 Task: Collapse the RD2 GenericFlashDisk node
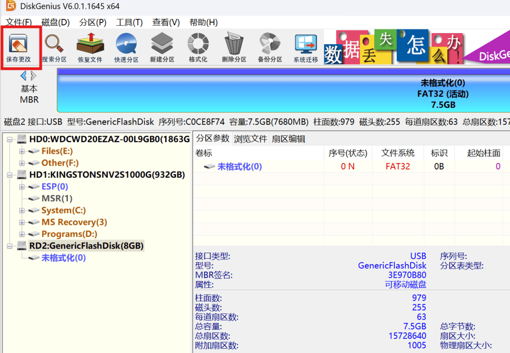point(10,246)
